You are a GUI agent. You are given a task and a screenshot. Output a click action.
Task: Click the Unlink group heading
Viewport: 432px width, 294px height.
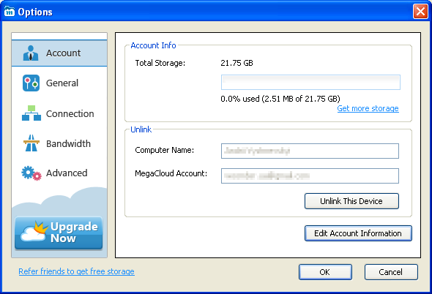(141, 129)
